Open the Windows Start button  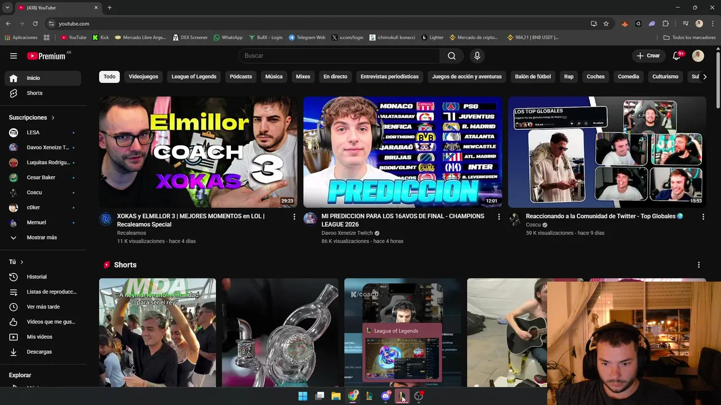click(x=302, y=396)
